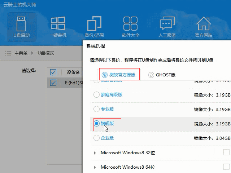Click the 主菜单 list icon
The image size is (231, 173).
pyautogui.click(x=8, y=53)
